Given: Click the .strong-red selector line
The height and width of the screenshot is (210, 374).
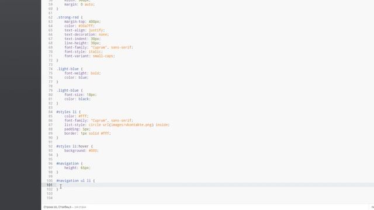Looking at the screenshot, I should tap(70, 17).
